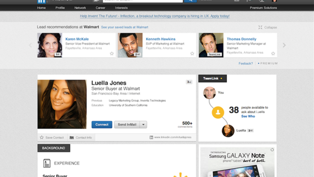Open the Career menu
The image size is (314, 177).
coord(100,8)
